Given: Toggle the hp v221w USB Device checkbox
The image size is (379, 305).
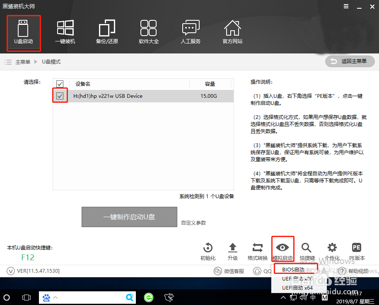Looking at the screenshot, I should (x=60, y=96).
